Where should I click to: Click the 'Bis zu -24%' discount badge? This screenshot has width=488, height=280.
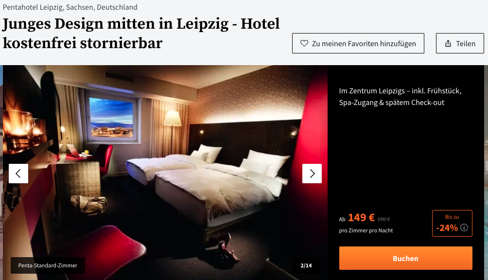452,224
